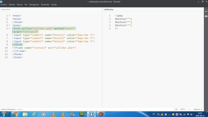208x117 pixels.
Task: Open the Buscar menu
Action: 20,5
